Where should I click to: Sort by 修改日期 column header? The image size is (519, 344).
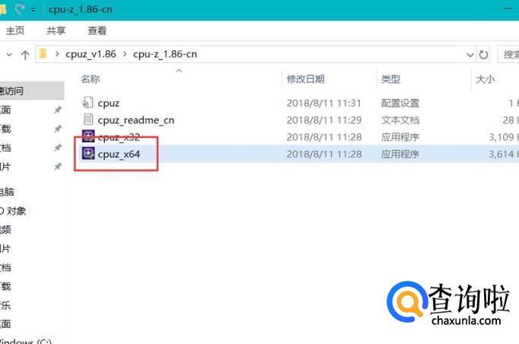pyautogui.click(x=305, y=79)
